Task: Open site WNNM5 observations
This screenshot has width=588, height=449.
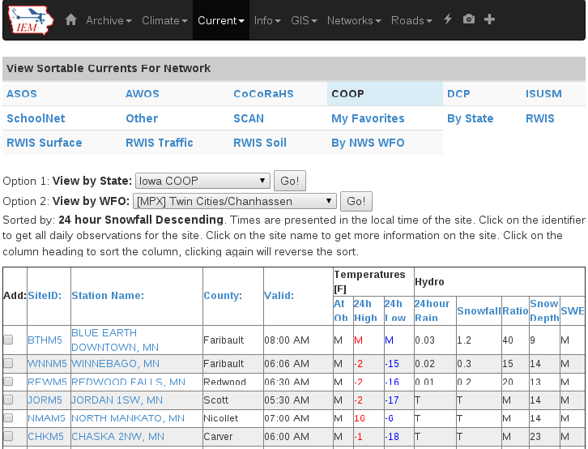Action: (47, 363)
